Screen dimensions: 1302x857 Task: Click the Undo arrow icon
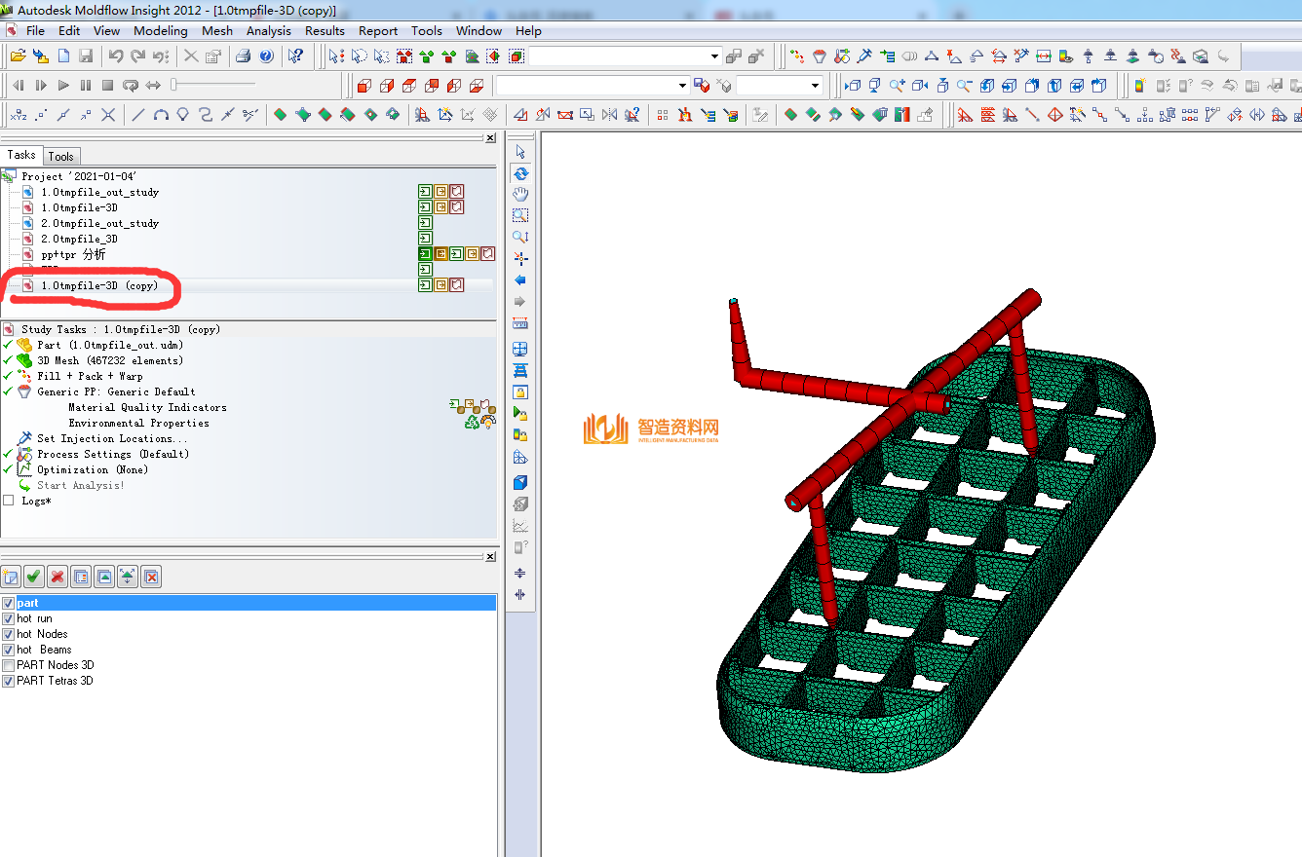[x=116, y=56]
